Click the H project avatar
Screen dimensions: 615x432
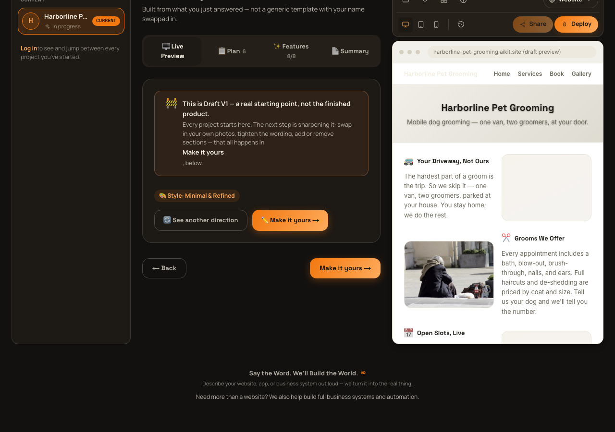point(31,21)
